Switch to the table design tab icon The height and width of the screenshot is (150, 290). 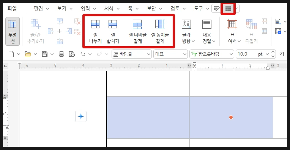(217, 8)
